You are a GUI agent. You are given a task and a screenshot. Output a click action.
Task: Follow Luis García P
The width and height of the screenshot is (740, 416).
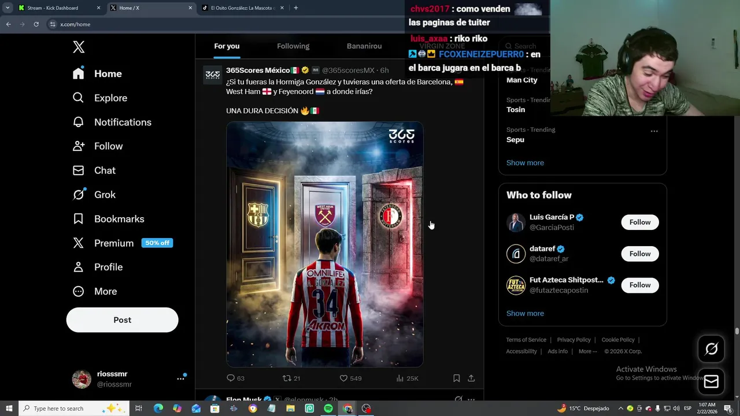[x=640, y=222]
